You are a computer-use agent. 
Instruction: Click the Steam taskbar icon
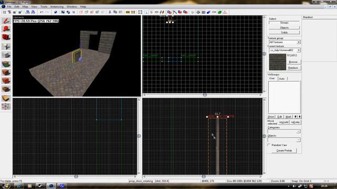(40, 186)
